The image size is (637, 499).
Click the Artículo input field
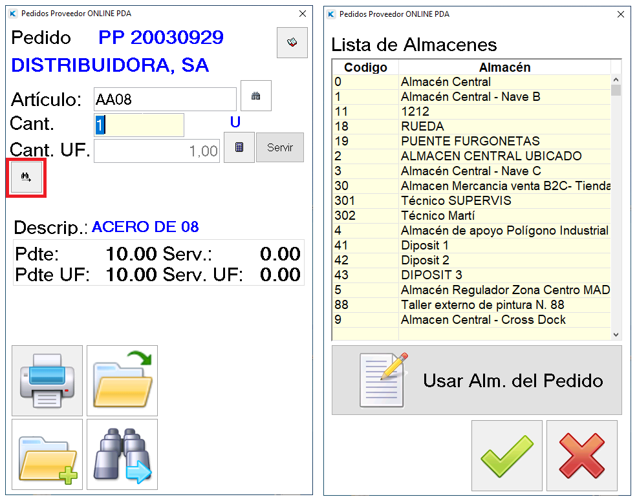(165, 99)
